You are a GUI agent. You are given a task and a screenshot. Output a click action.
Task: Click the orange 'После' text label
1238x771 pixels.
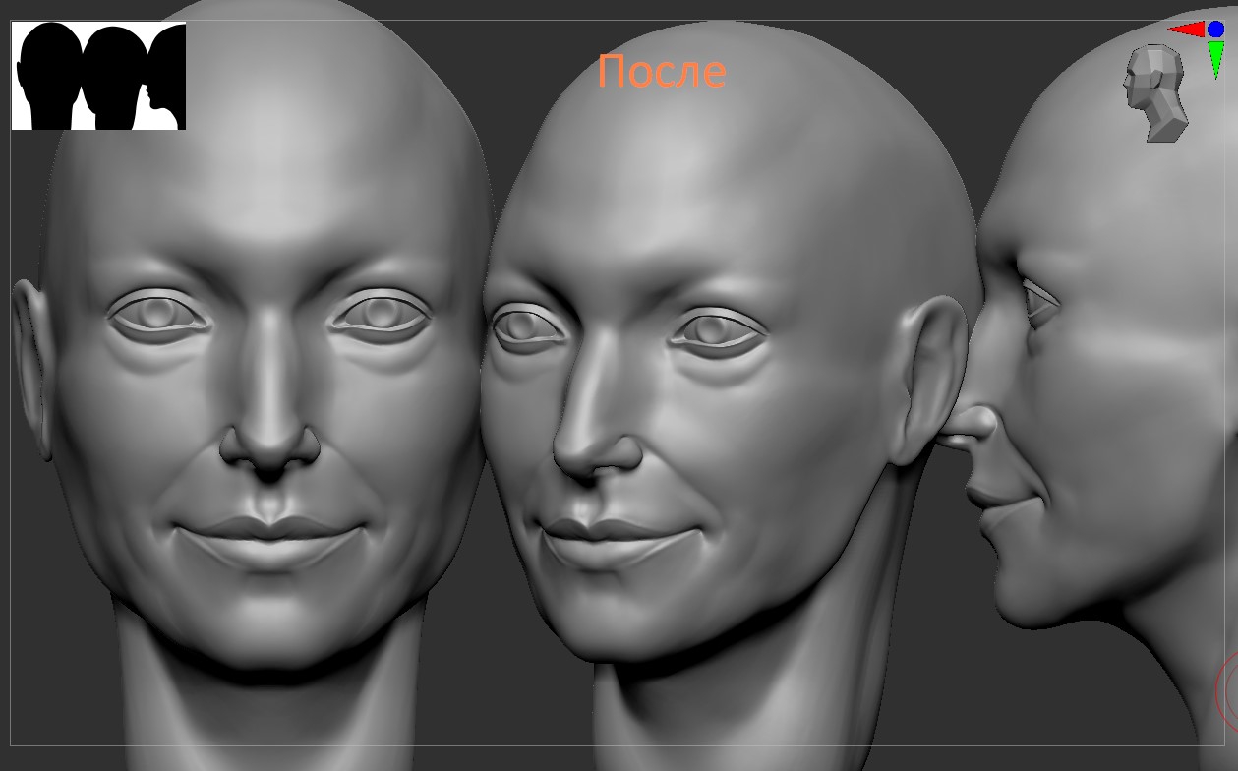click(x=662, y=72)
